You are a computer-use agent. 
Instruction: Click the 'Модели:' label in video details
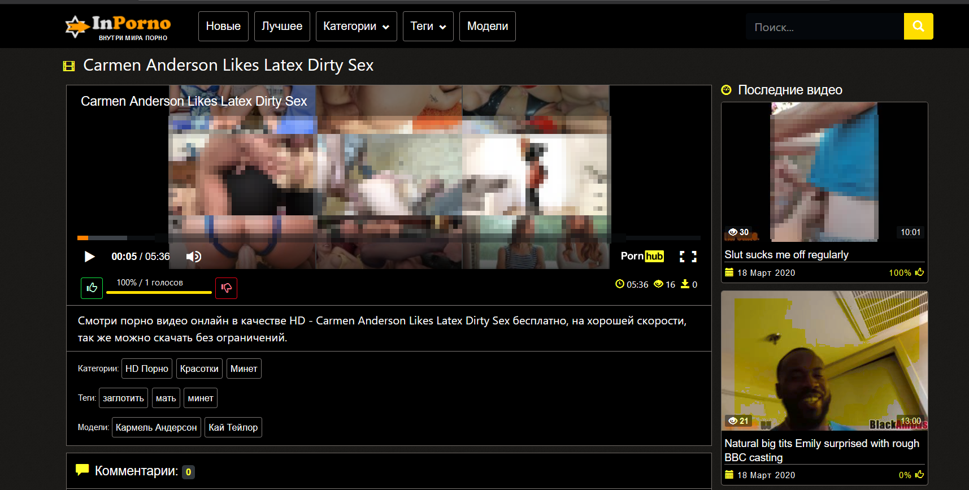[94, 427]
